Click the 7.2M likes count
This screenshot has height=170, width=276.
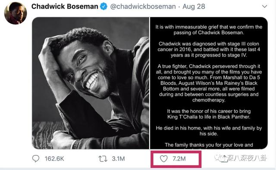click(x=179, y=159)
